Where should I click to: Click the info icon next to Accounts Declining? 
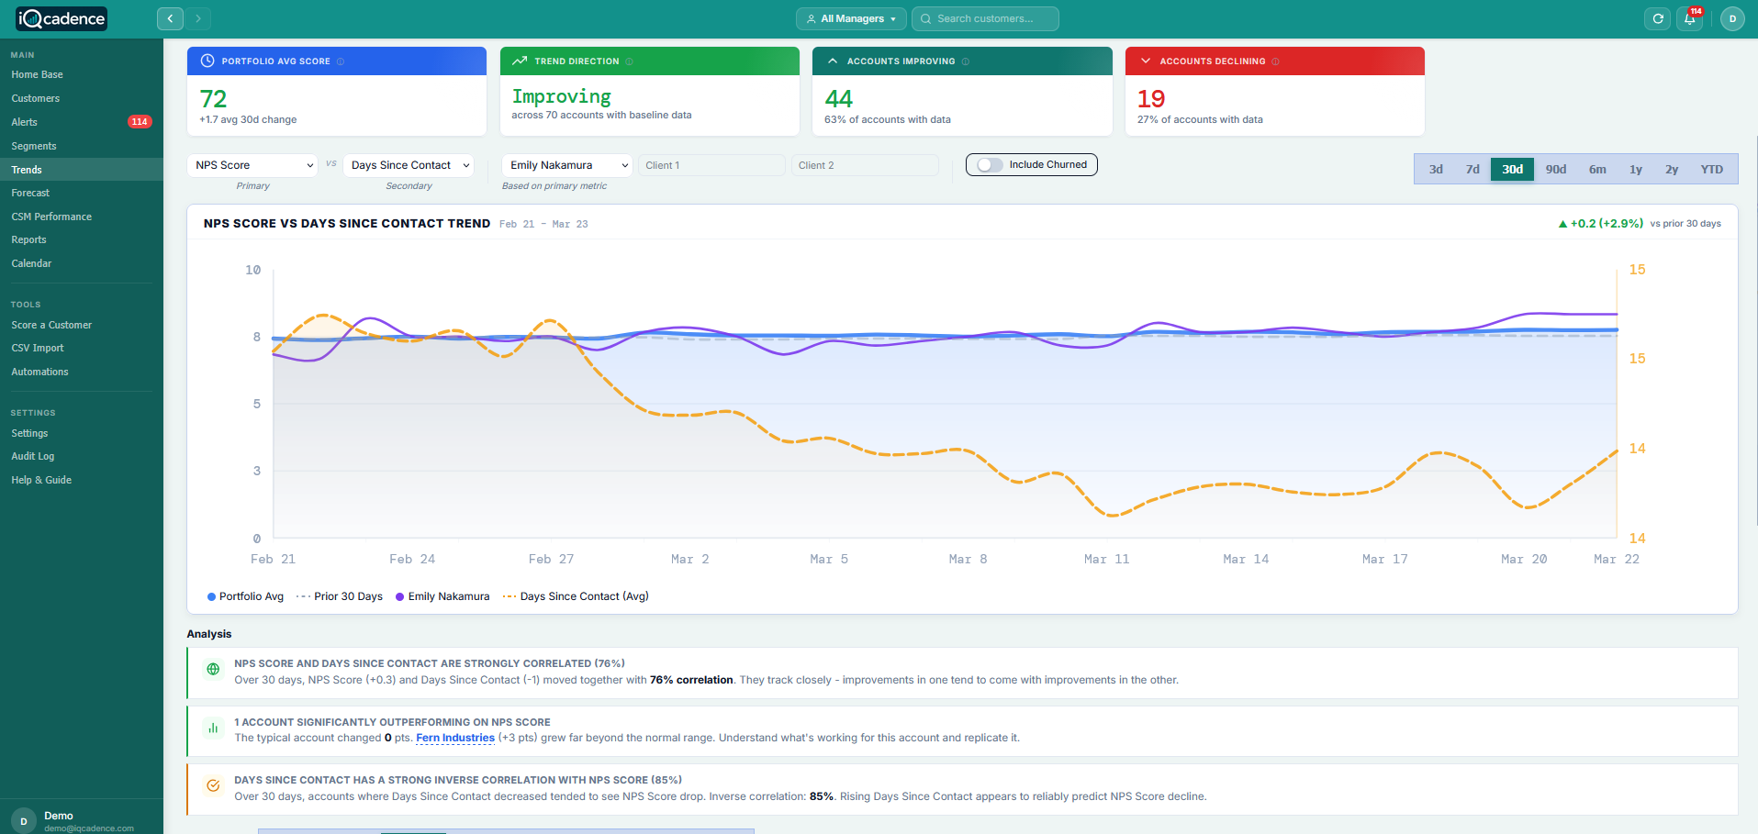coord(1276,61)
